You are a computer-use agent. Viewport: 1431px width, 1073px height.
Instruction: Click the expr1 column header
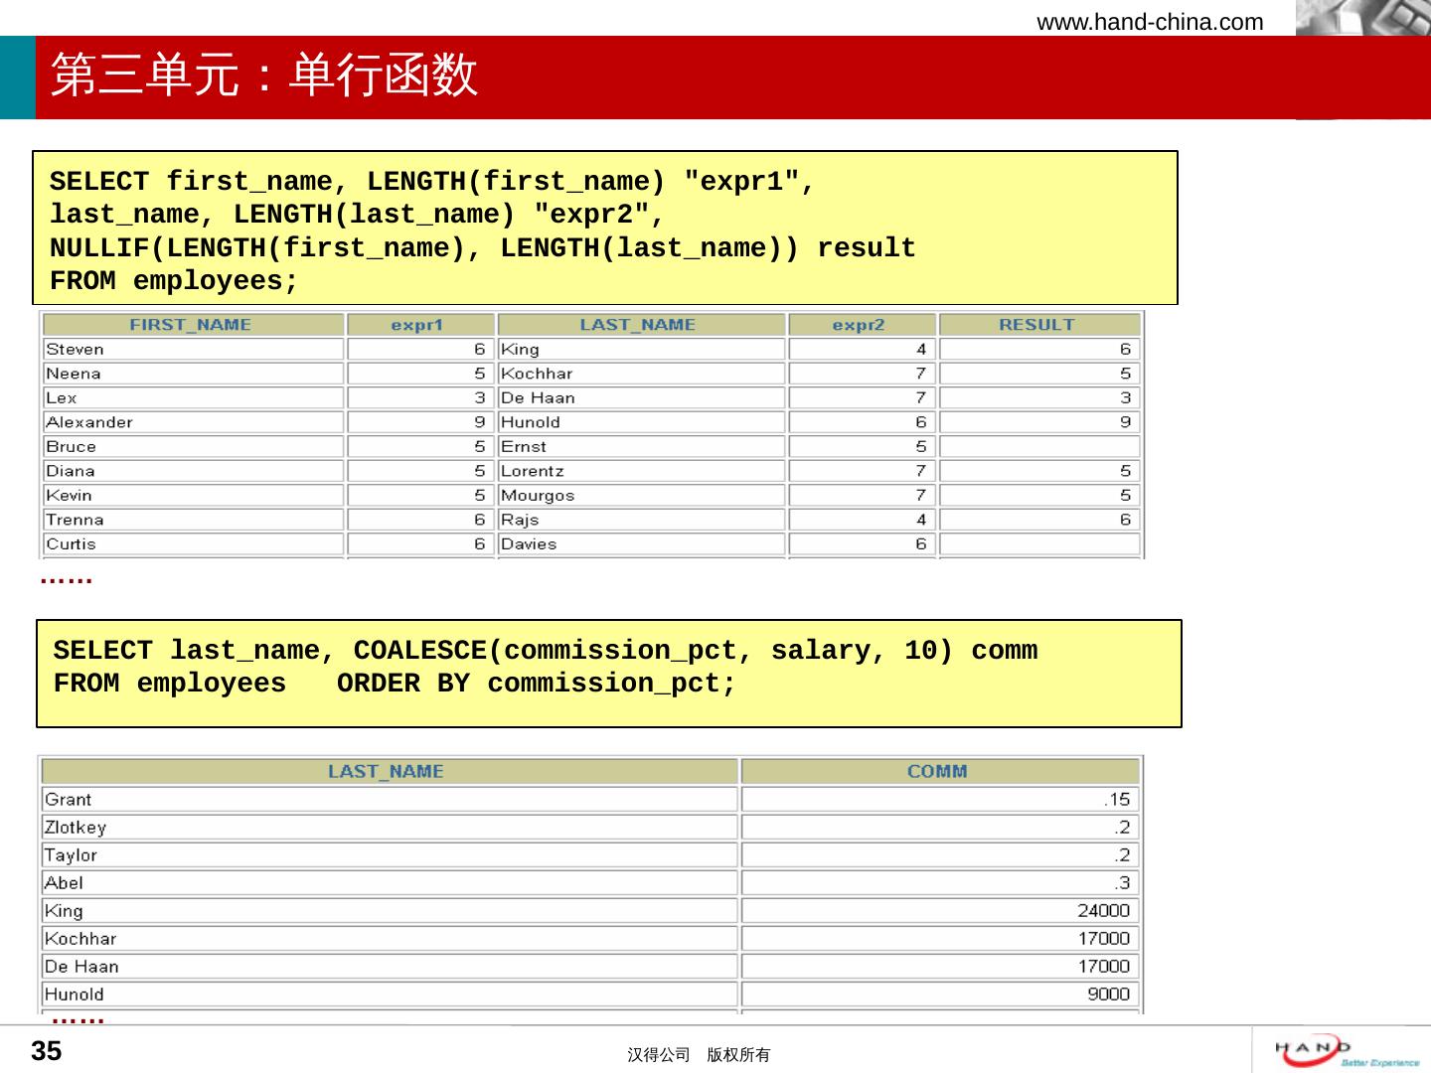click(x=417, y=325)
